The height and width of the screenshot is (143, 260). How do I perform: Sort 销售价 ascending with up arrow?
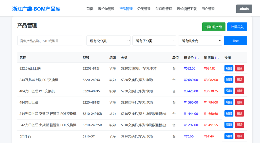(215, 58)
